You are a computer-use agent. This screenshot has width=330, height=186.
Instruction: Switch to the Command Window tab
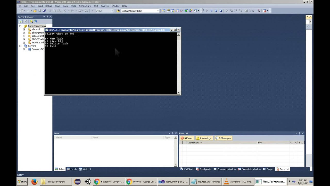pyautogui.click(x=225, y=169)
